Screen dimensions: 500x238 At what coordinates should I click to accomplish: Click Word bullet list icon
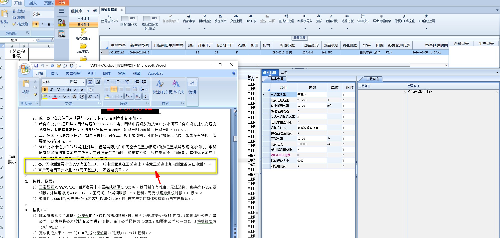pyautogui.click(x=107, y=82)
